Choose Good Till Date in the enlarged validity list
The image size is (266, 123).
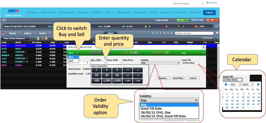click(169, 109)
